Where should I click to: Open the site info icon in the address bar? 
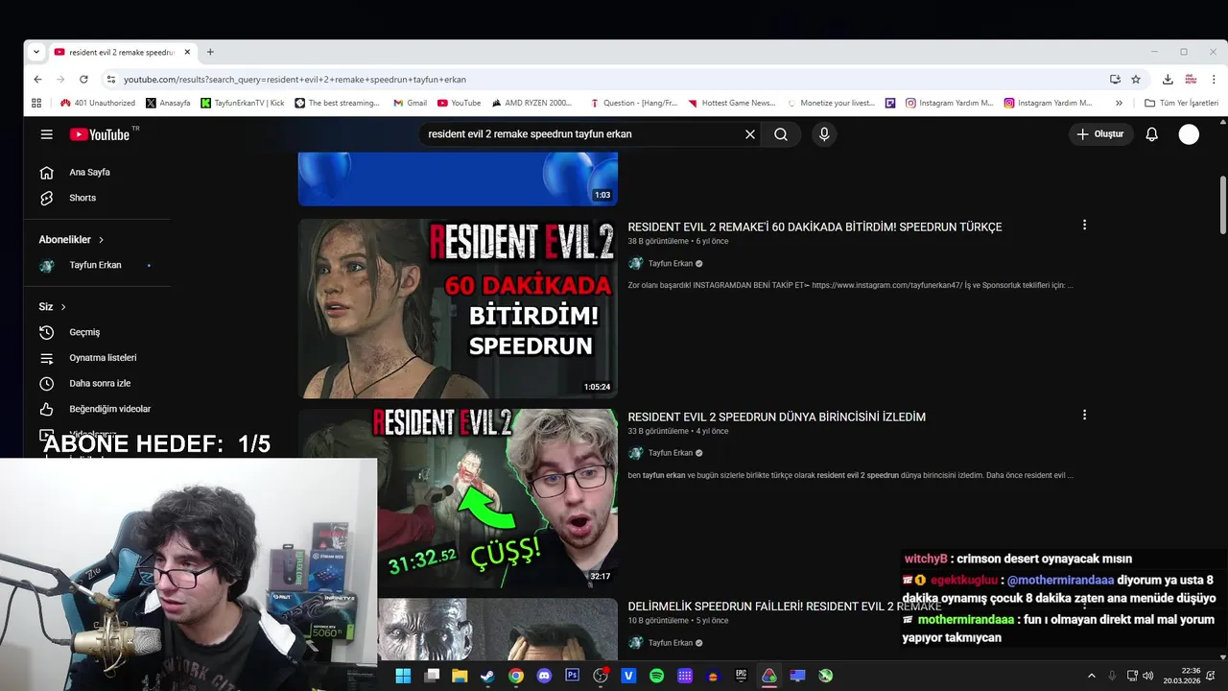pyautogui.click(x=111, y=80)
